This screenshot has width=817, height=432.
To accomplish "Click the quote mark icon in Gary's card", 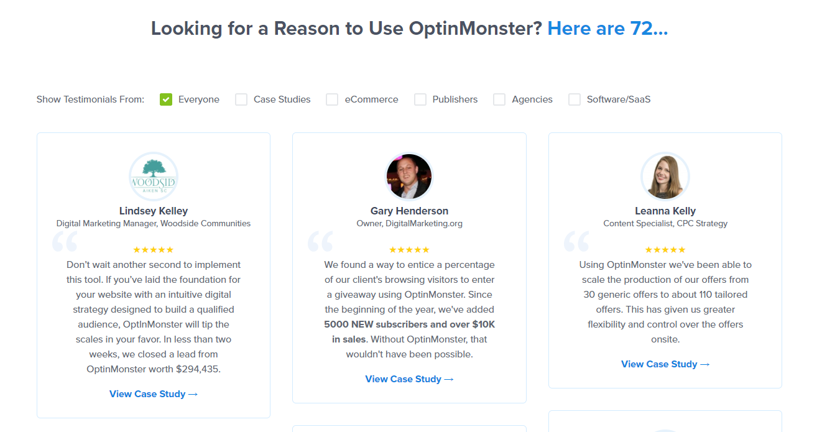I will pyautogui.click(x=320, y=241).
